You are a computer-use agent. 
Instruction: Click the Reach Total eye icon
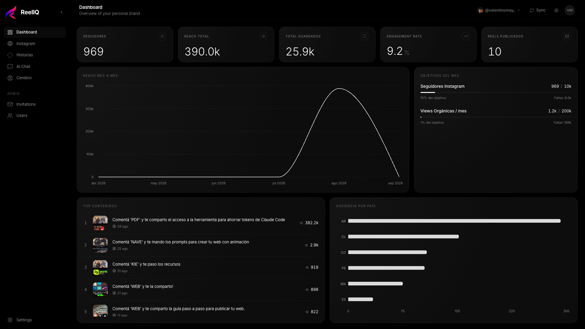264,36
